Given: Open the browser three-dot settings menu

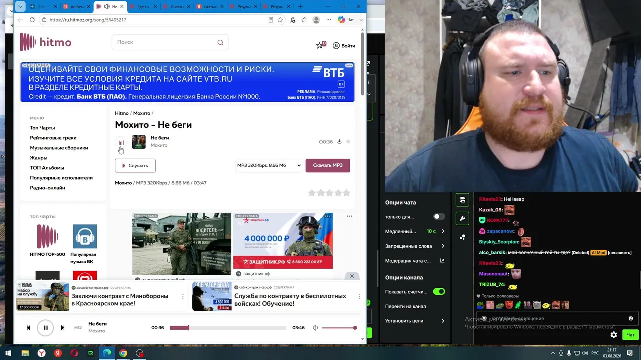Looking at the screenshot, I should (x=329, y=20).
